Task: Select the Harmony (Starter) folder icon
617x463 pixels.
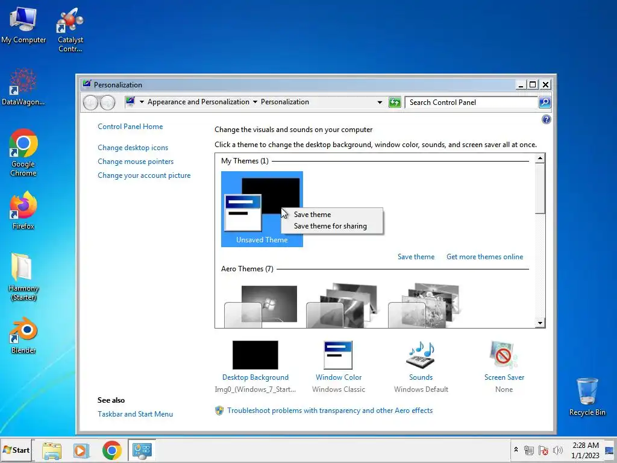Action: coord(23,277)
